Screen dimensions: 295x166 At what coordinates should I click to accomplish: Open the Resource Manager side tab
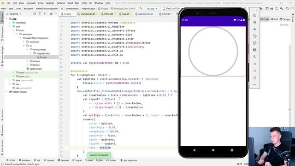coord(2,56)
